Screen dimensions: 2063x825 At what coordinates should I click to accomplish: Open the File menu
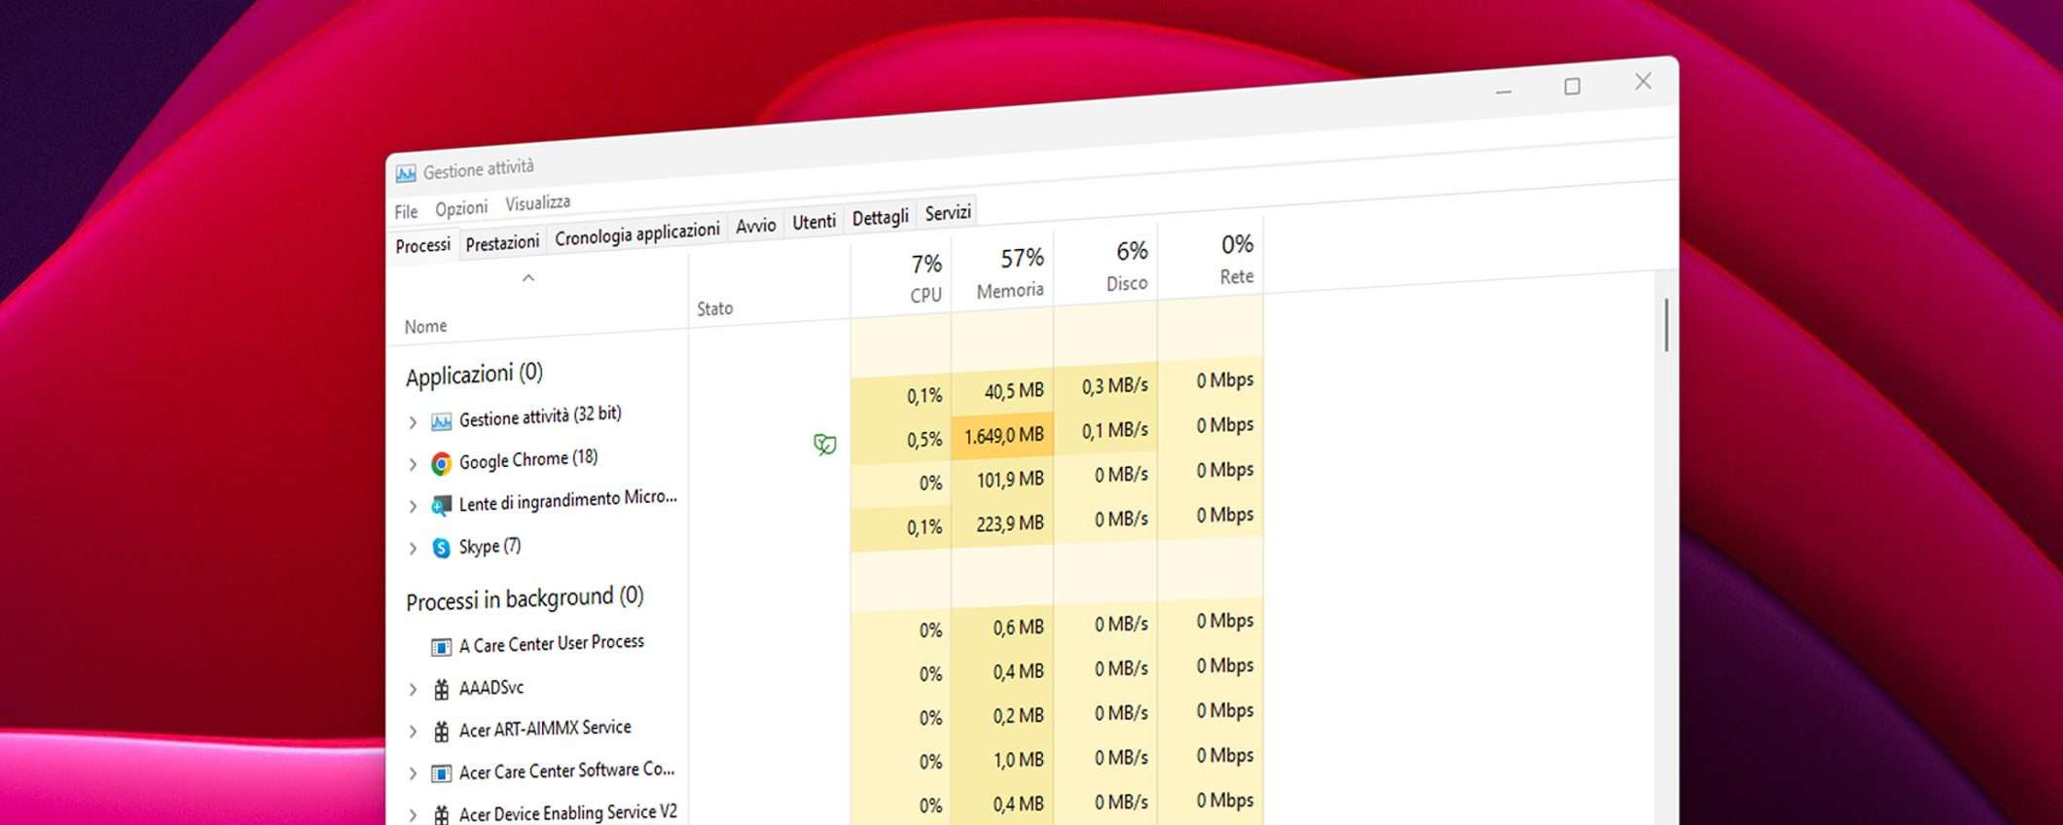pos(406,211)
